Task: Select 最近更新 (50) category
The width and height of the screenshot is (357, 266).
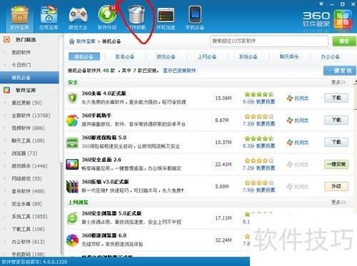Action: click(x=29, y=103)
